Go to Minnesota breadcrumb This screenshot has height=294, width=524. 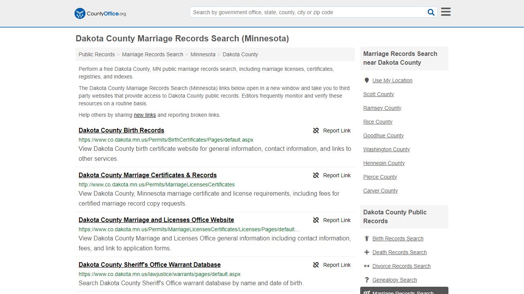(x=203, y=54)
